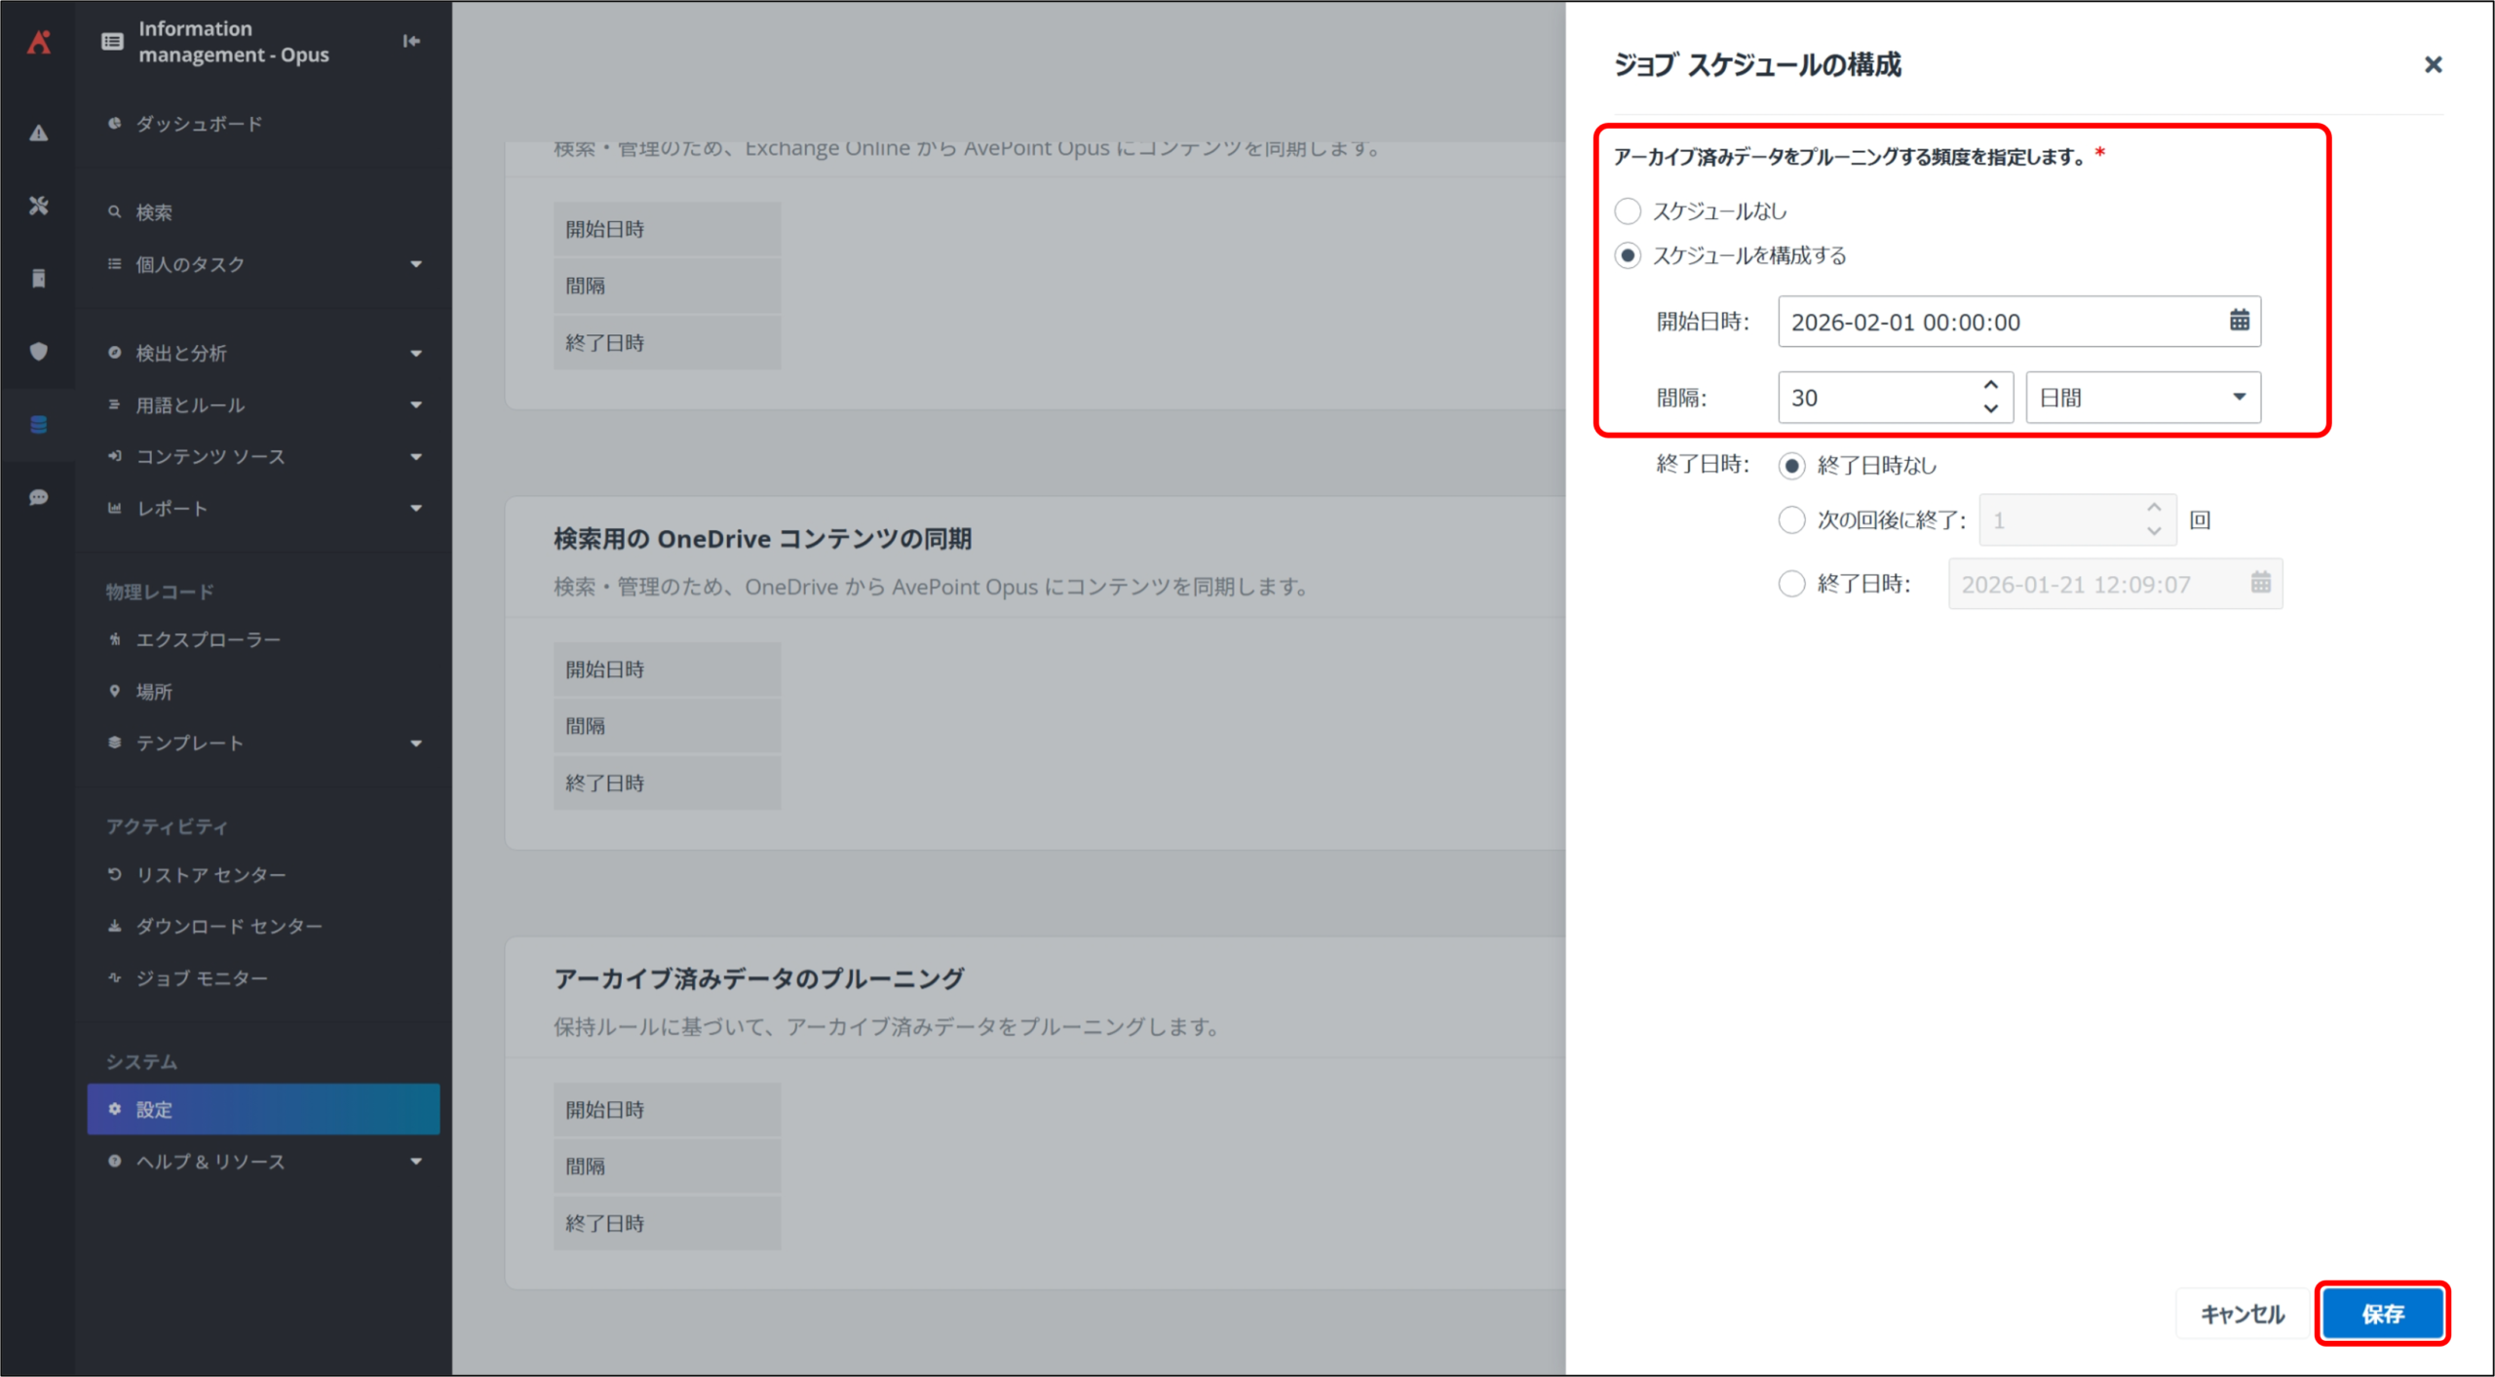Select the database stack rail icon
The image size is (2495, 1377).
[x=39, y=424]
